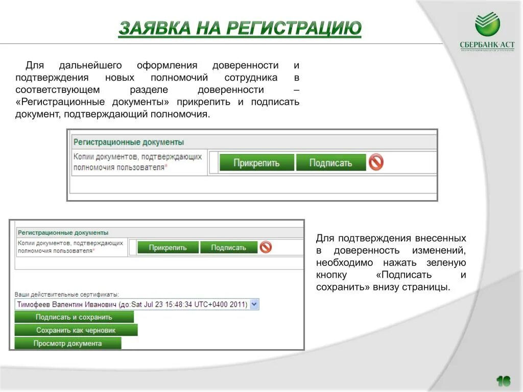The image size is (523, 392).
Task: Click Ваши действительные сертификаты label
Action: coord(67,295)
